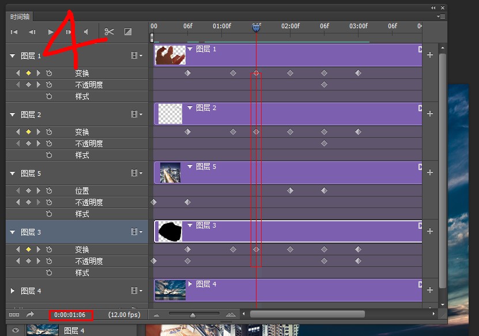Expand the 图层 4 track properties

(13, 291)
